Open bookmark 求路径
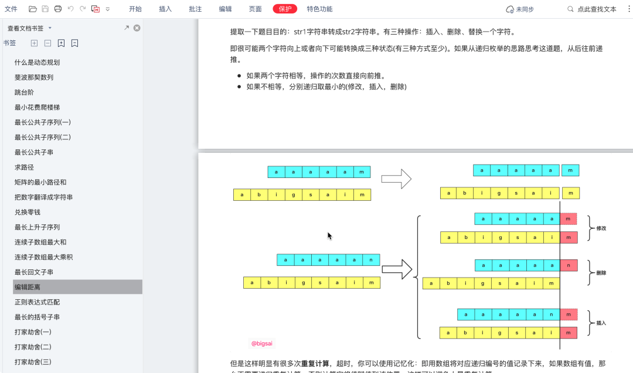The width and height of the screenshot is (633, 373). pos(24,167)
